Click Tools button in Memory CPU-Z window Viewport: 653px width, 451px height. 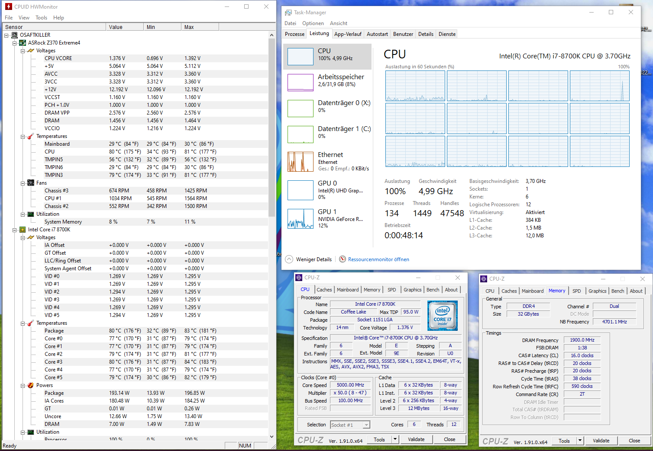pyautogui.click(x=564, y=441)
